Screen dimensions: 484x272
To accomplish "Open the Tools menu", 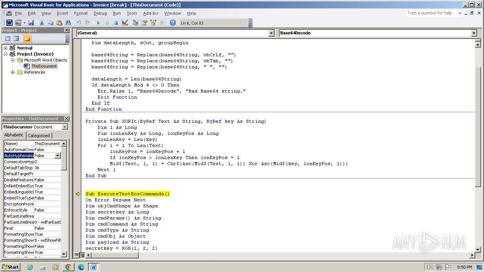I will 132,13.
